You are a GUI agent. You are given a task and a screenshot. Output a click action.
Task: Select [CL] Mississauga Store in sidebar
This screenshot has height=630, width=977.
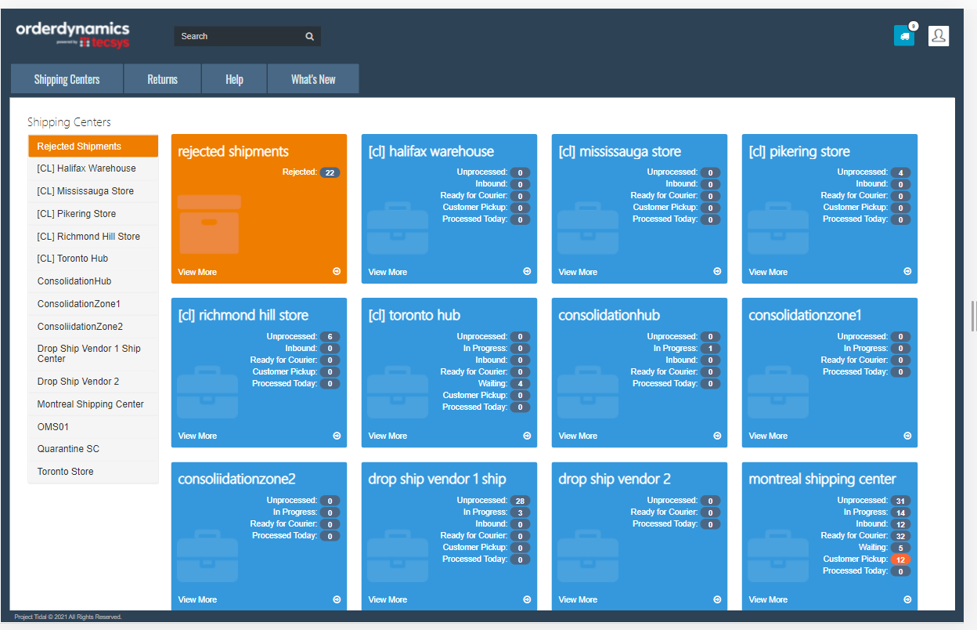93,191
